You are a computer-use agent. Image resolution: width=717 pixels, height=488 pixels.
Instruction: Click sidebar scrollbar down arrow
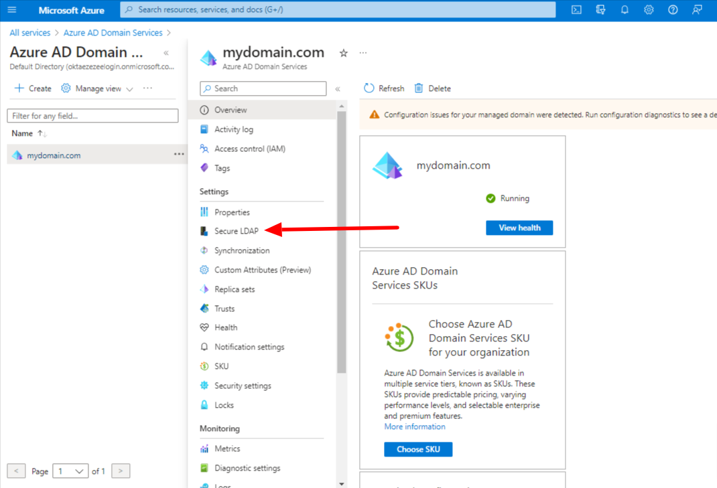pos(342,484)
